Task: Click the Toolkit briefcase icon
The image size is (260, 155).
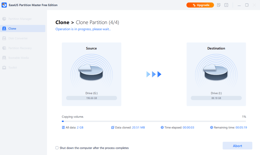Action: [x=4, y=67]
